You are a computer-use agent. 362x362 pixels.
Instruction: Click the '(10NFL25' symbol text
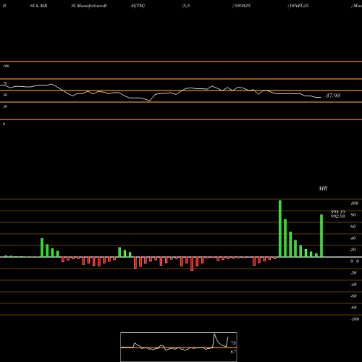click(x=298, y=6)
